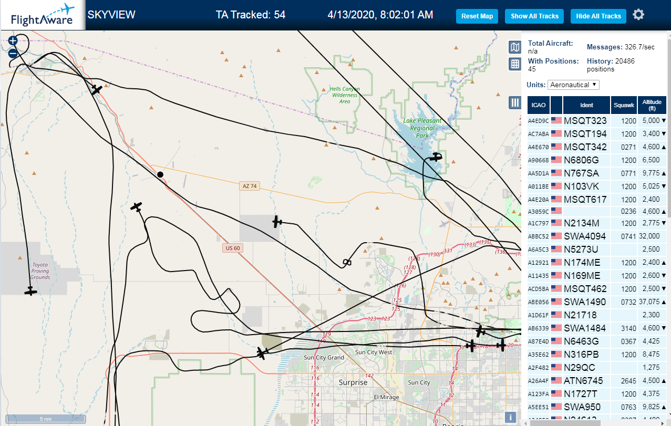Select the N316PB aircraft row
This screenshot has height=426, width=671.
pyautogui.click(x=597, y=354)
